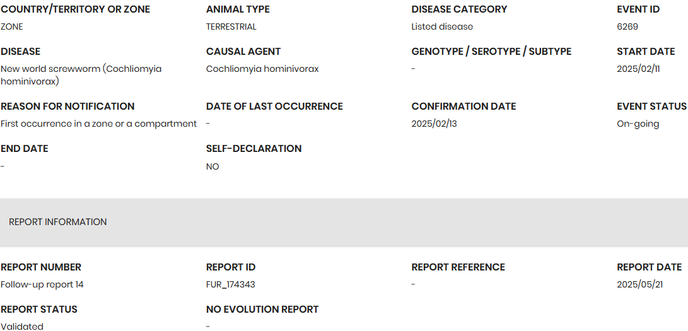688x331 pixels.
Task: Click the On-going event status value
Action: 638,124
